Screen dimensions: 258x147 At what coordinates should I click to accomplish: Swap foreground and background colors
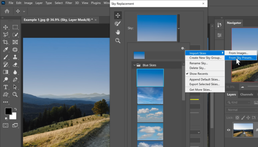click(x=15, y=109)
